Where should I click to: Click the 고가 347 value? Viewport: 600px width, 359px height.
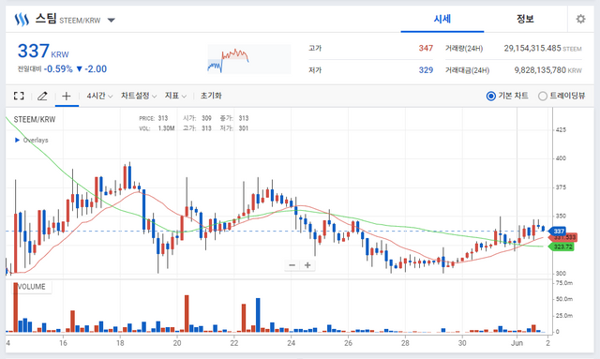tap(426, 48)
